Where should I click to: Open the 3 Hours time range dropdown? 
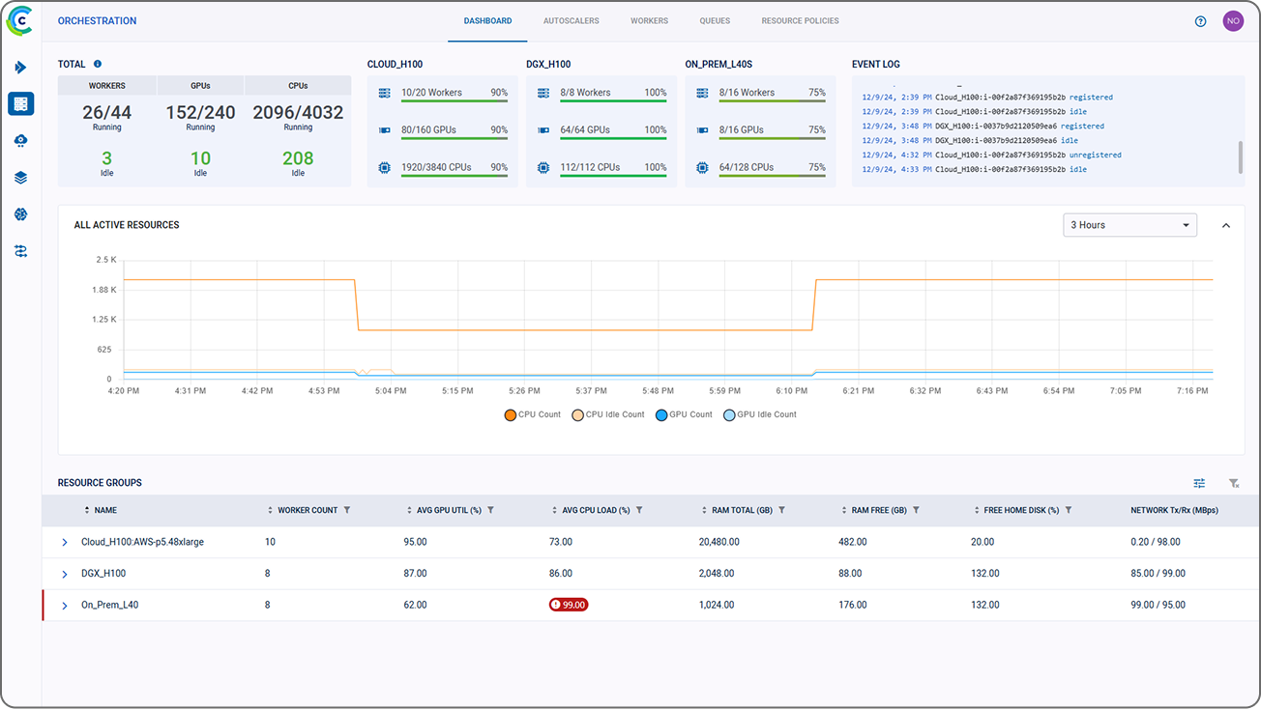pyautogui.click(x=1129, y=225)
